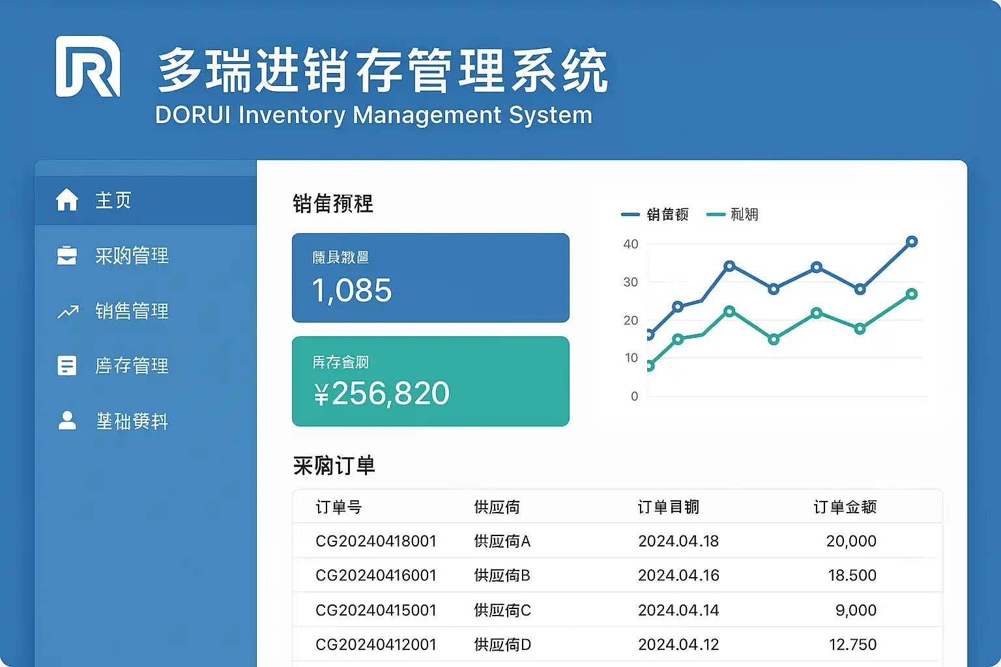
Task: Click the person icon for basic data
Action: [67, 421]
